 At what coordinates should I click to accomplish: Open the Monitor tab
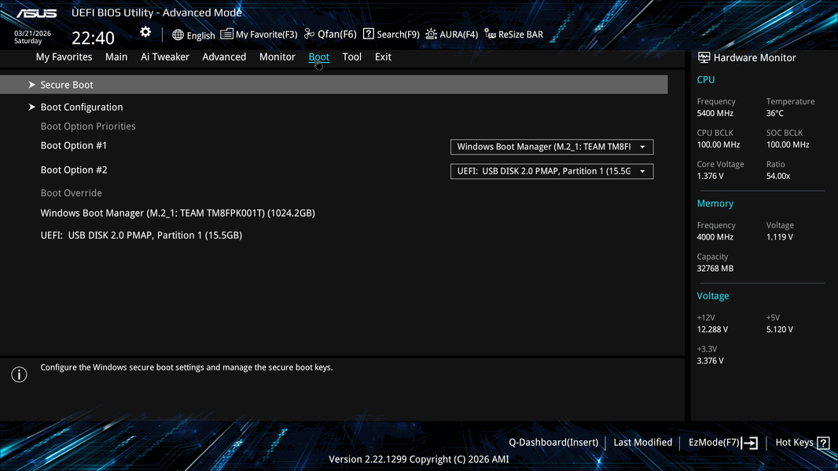click(x=277, y=57)
